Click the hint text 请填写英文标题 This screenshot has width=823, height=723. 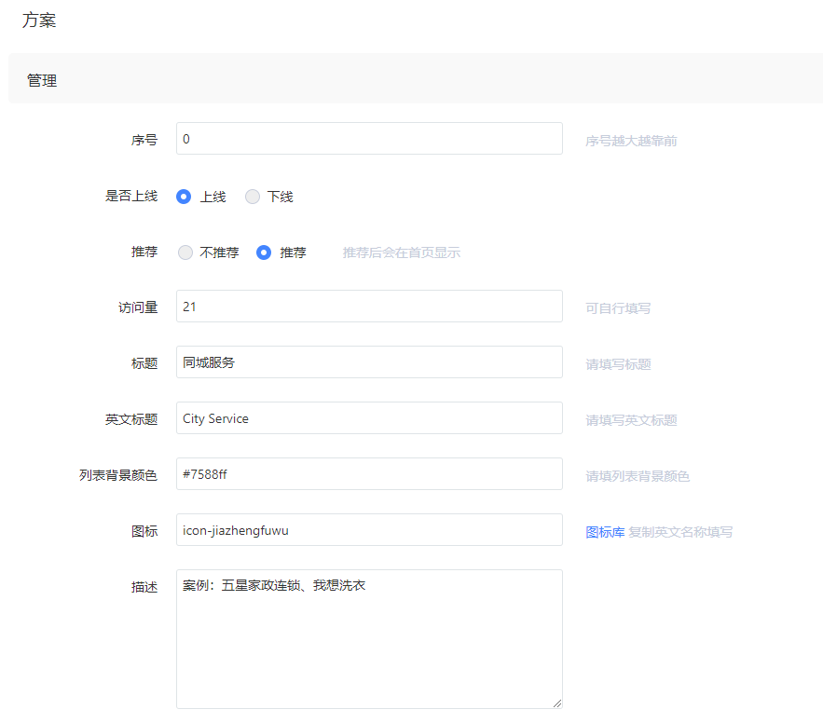631,420
